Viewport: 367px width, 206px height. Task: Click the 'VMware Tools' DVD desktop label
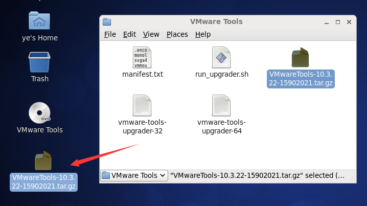pyautogui.click(x=40, y=130)
